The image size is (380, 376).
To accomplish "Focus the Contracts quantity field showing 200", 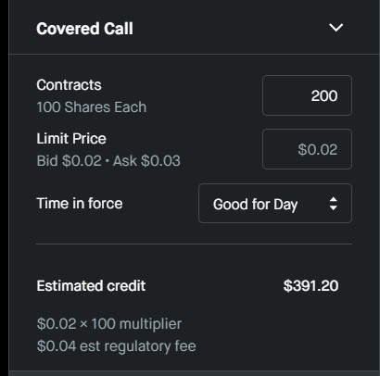I will [x=307, y=95].
